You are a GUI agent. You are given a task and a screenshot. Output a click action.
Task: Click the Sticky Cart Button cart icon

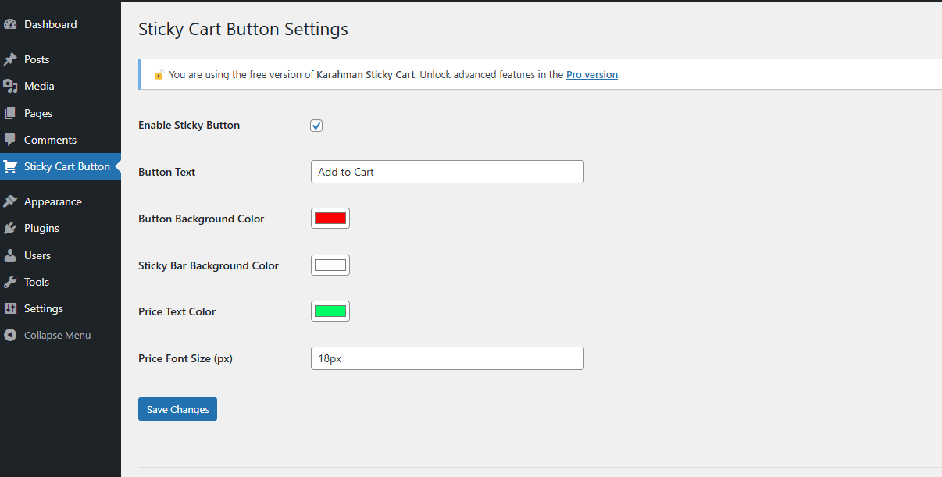(x=10, y=166)
